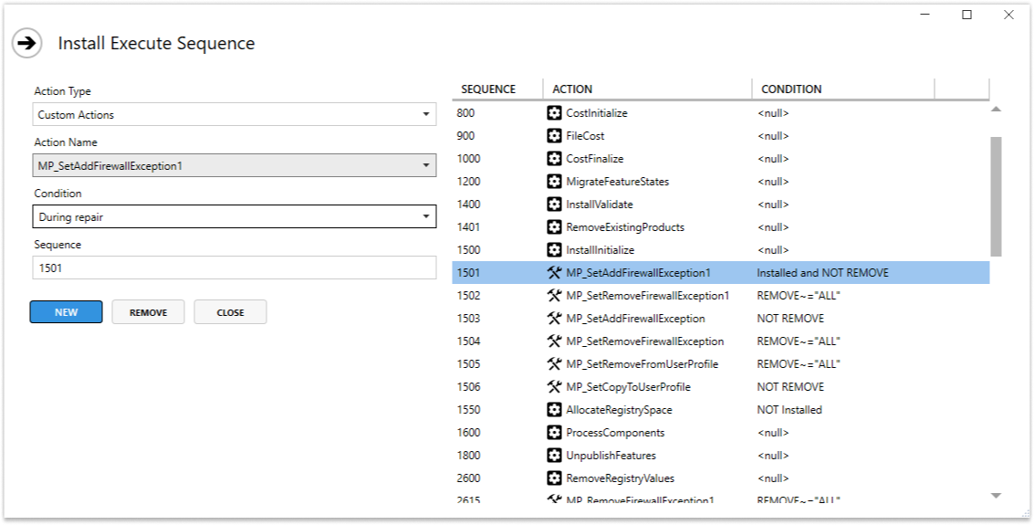Maximize the window
This screenshot has height=525, width=1034.
966,15
